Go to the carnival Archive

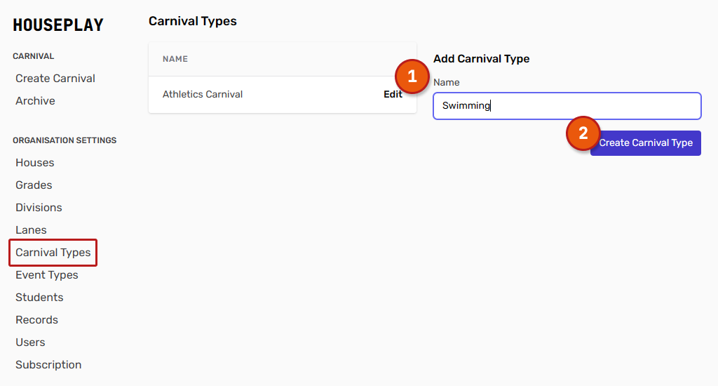pyautogui.click(x=35, y=101)
